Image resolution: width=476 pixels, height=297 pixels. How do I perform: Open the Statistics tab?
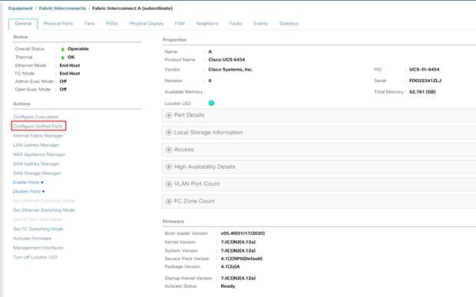[289, 24]
